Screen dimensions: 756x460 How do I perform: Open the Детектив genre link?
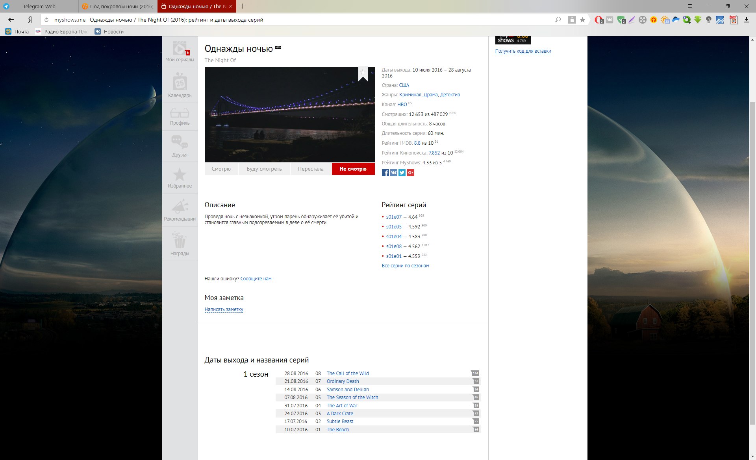click(450, 95)
